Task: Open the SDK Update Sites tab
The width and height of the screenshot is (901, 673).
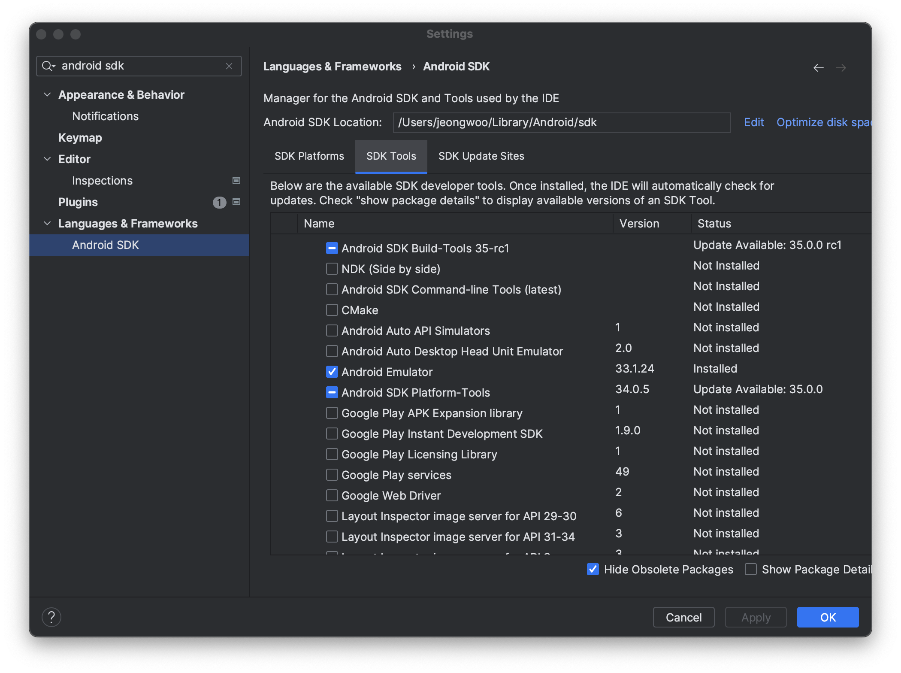Action: coord(481,156)
